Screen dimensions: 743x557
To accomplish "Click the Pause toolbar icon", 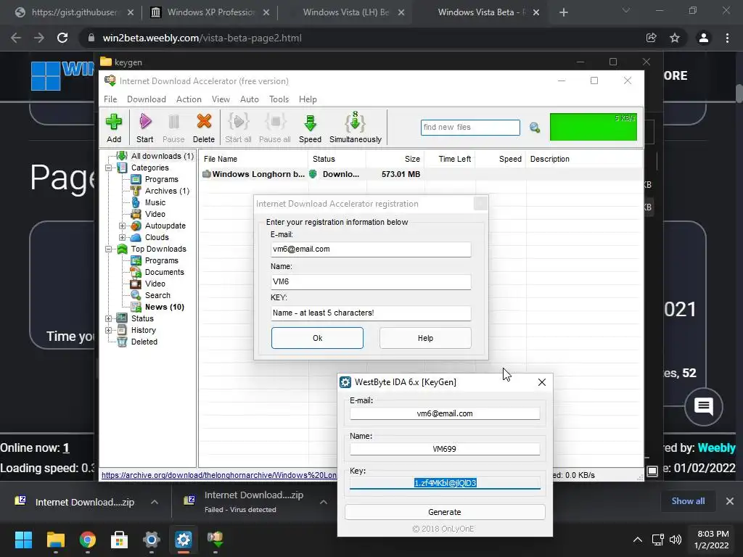I will click(x=173, y=128).
